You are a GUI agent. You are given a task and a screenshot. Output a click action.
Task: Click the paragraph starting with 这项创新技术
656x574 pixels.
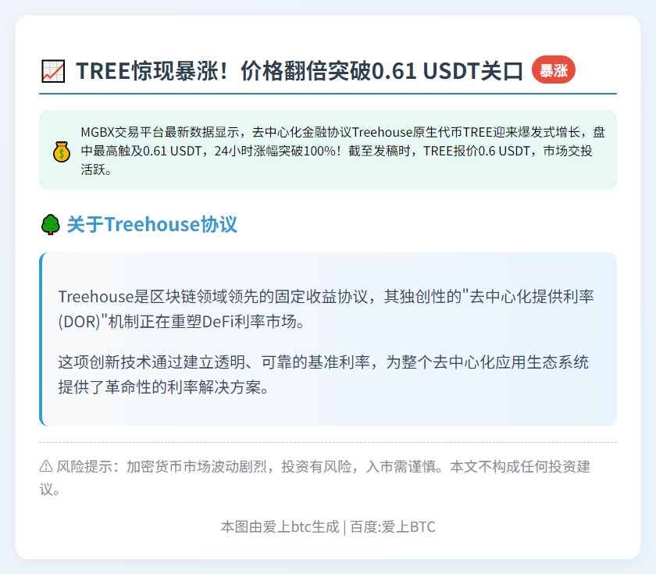[323, 374]
